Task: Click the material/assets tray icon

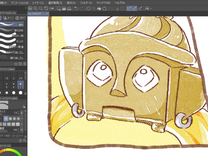Action: [x=147, y=9]
